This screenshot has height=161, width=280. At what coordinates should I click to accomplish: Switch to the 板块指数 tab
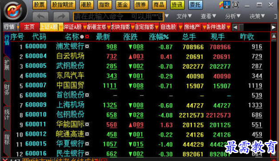121,27
